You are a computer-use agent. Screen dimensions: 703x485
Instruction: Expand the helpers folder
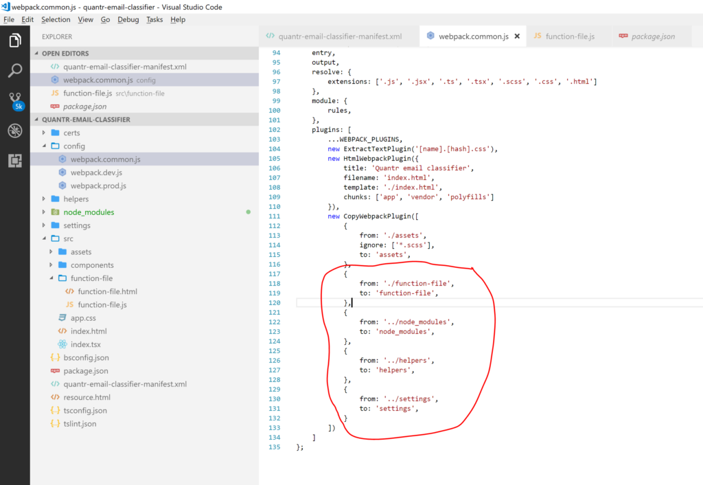[44, 199]
